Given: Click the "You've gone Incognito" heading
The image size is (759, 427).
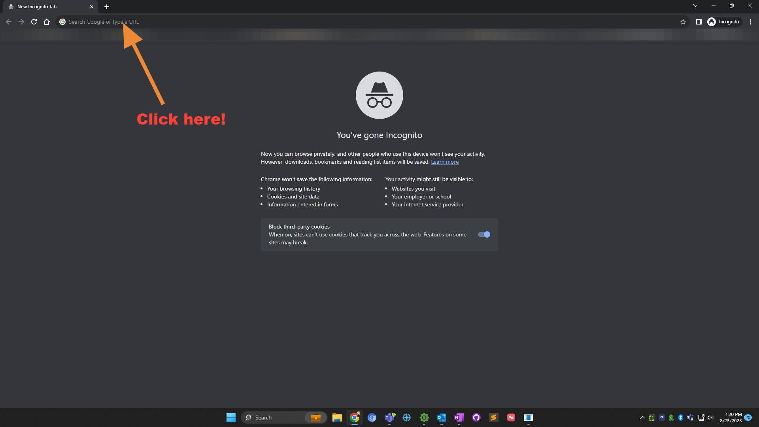Looking at the screenshot, I should [x=379, y=135].
